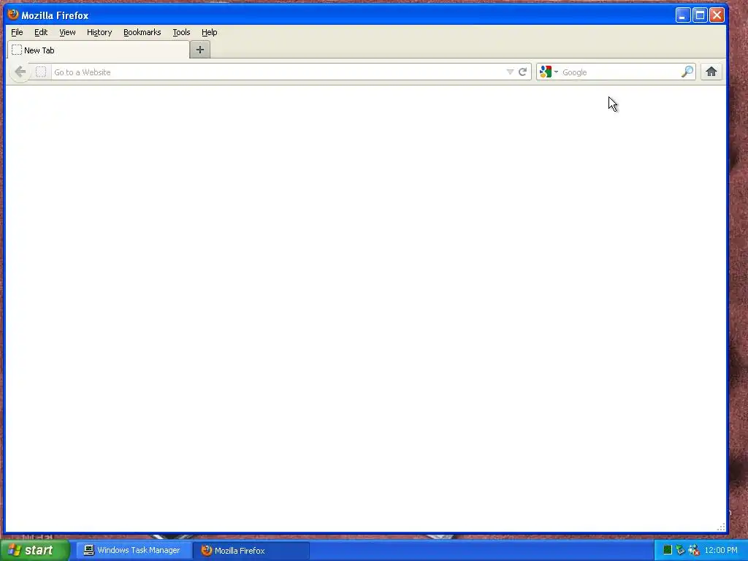Open the Help menu
The image size is (748, 561).
[210, 32]
